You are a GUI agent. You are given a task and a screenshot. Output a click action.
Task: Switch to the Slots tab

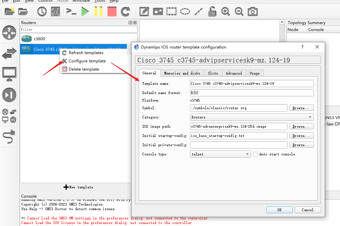click(213, 73)
